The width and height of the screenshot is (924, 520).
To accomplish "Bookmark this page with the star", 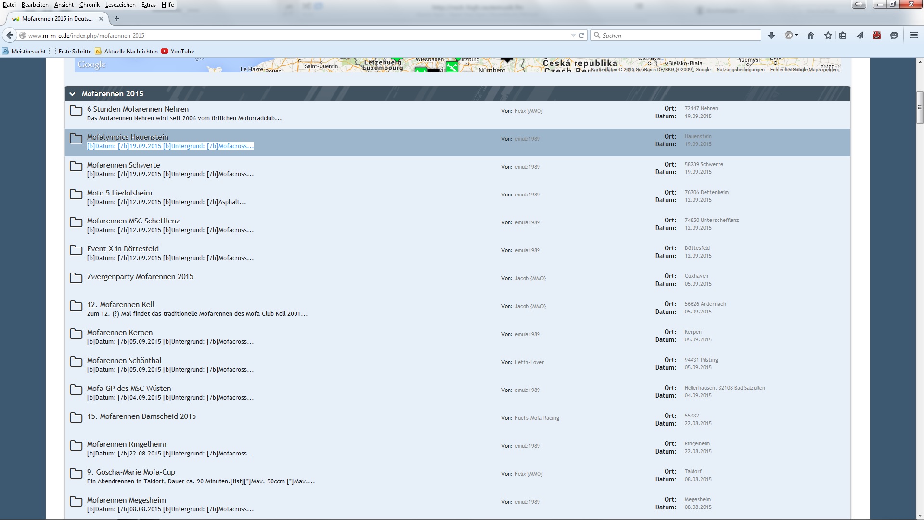I will [828, 35].
